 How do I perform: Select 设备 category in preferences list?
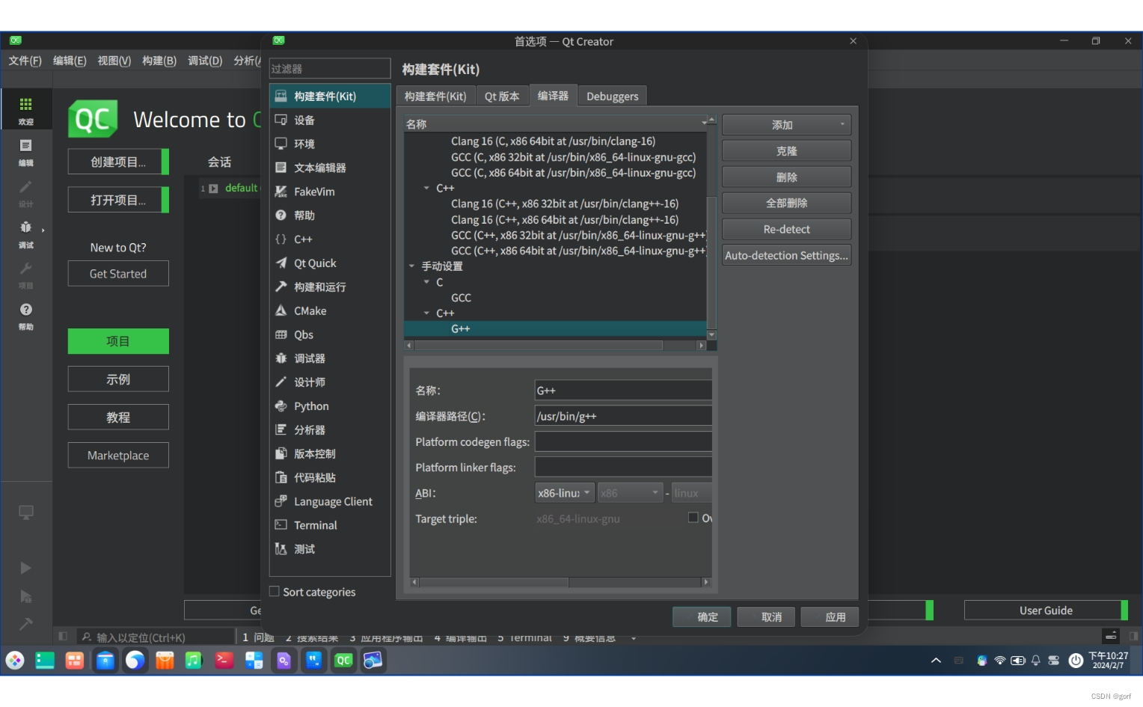point(330,120)
